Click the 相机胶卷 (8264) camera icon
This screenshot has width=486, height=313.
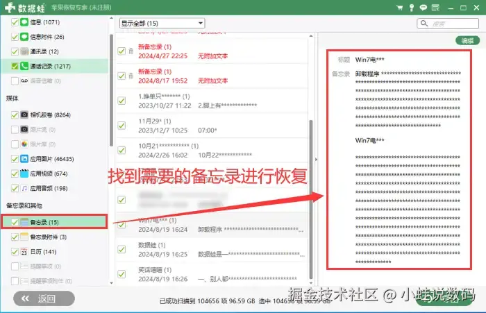tap(24, 115)
